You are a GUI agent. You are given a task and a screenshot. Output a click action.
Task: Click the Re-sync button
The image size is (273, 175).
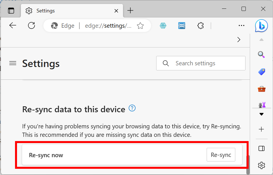(221, 155)
